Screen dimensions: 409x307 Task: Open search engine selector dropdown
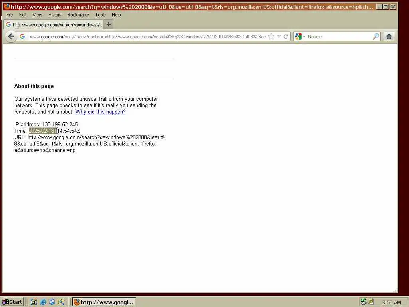pyautogui.click(x=300, y=36)
